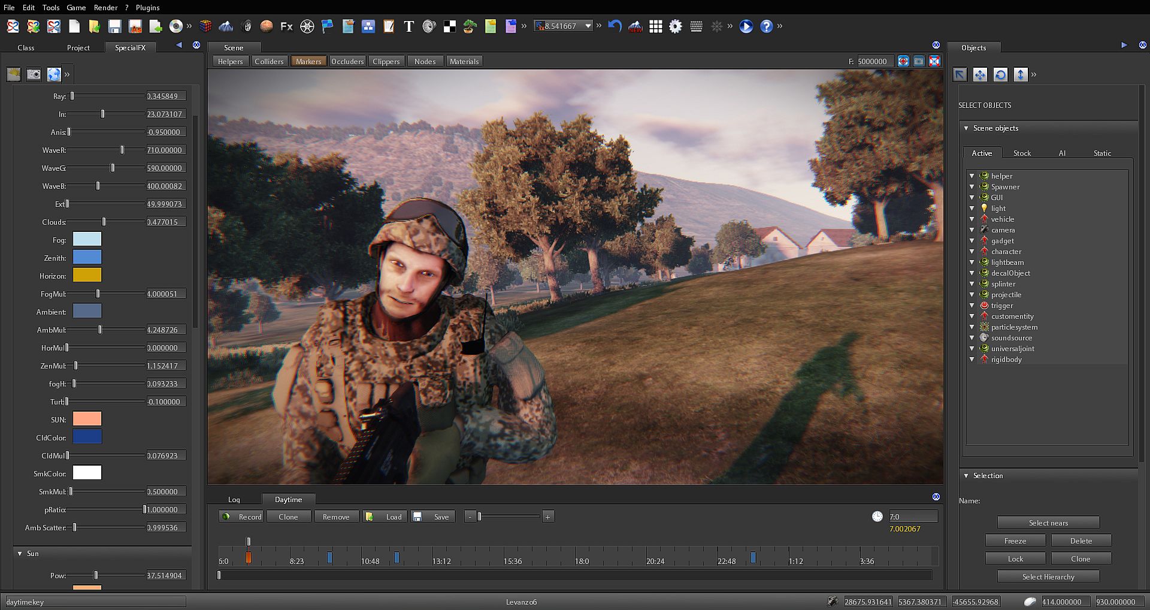Open the Fx effects tool

[x=287, y=26]
